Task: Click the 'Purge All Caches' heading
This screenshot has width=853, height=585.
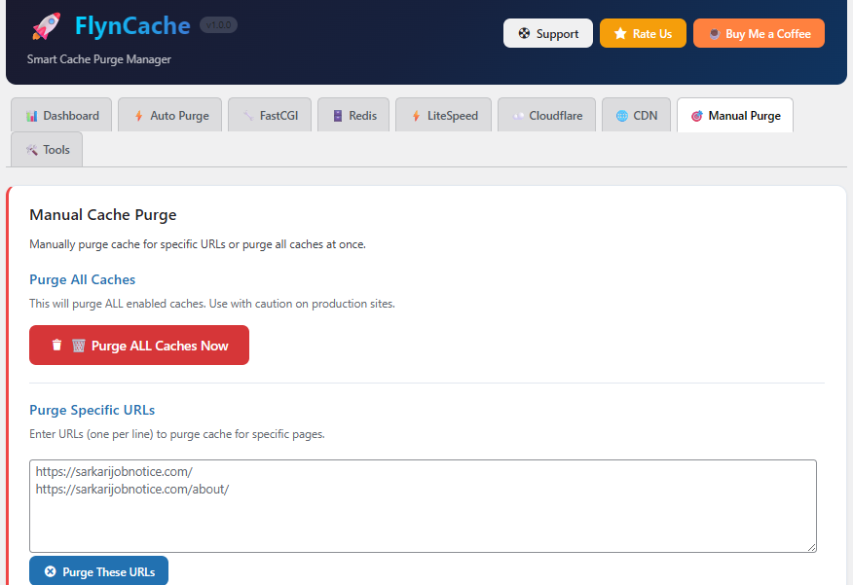Action: 82,279
